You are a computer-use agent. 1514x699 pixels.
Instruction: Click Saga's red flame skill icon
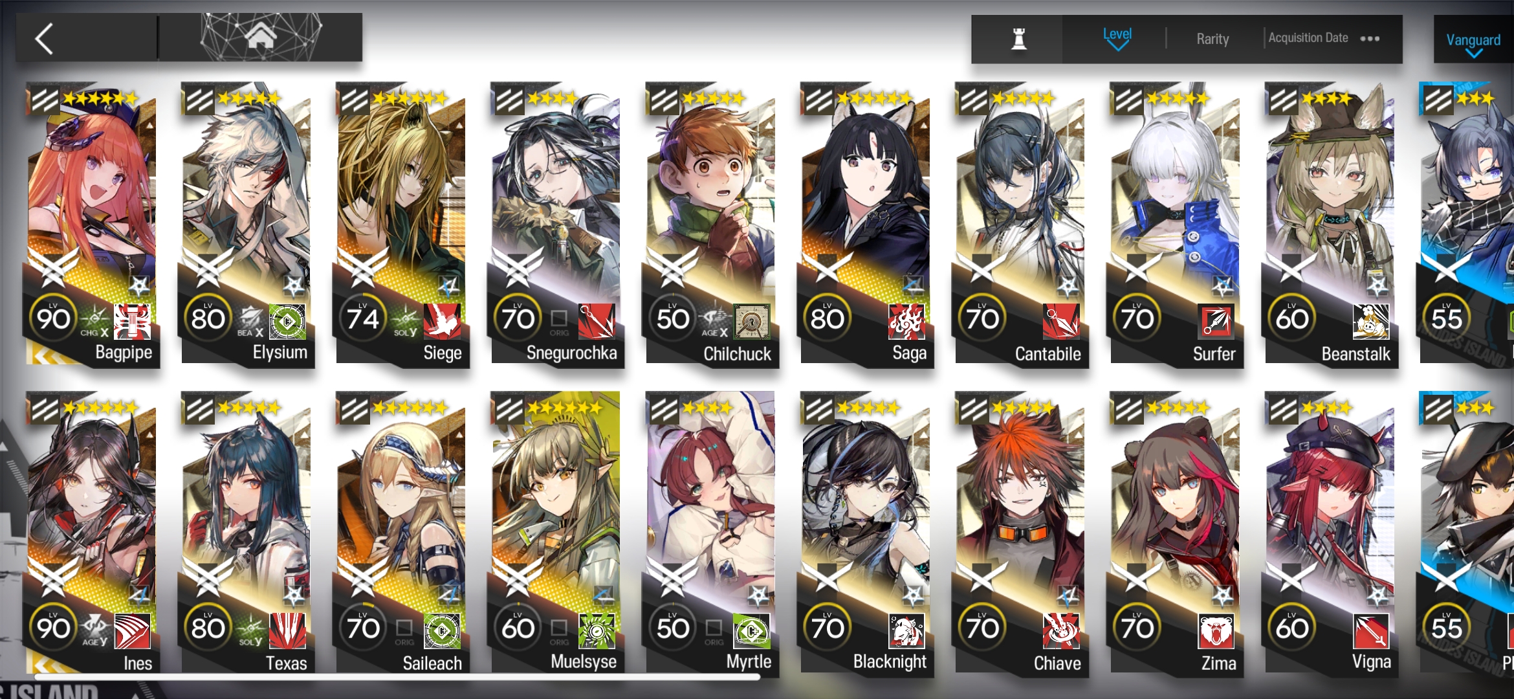click(906, 321)
